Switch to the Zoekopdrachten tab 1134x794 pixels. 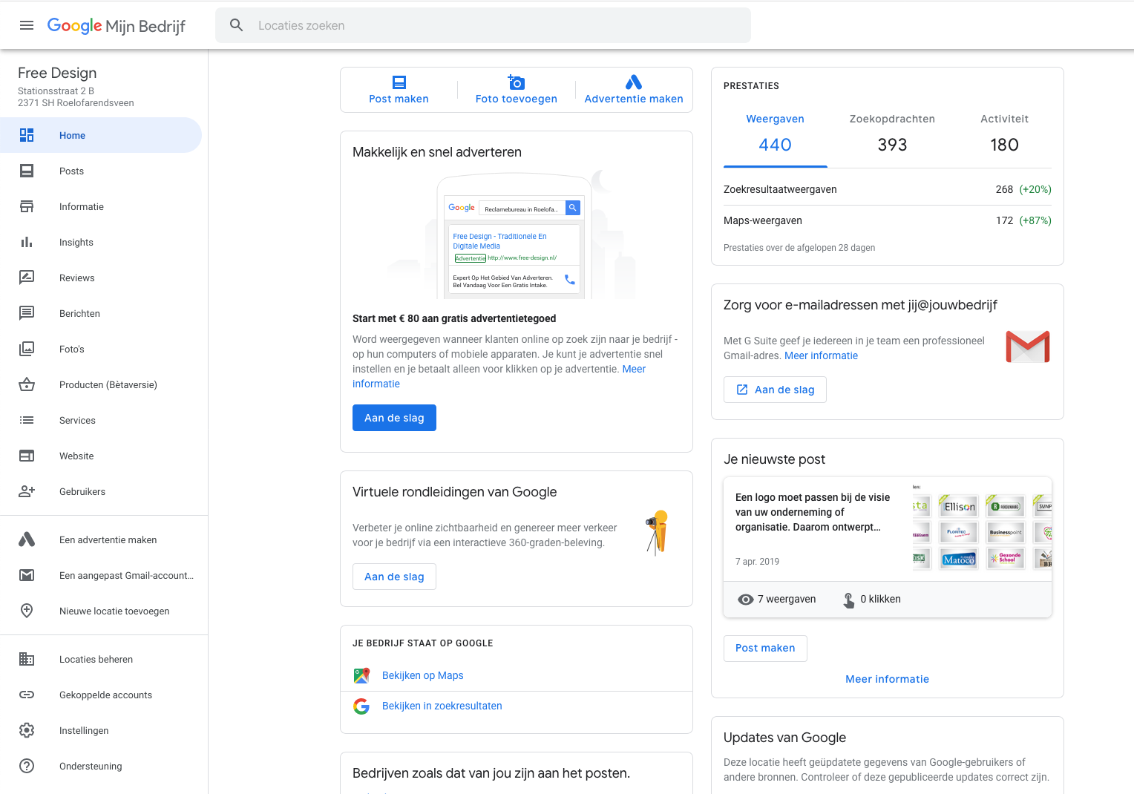click(x=892, y=134)
